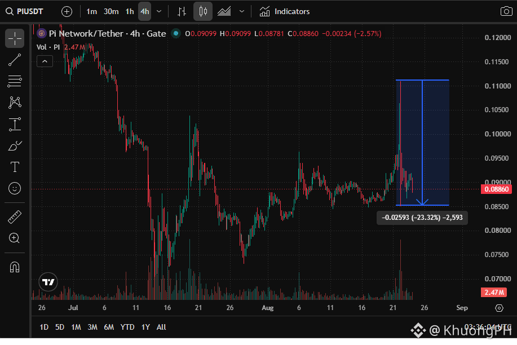Click the TradingView logo badge

coord(48,282)
